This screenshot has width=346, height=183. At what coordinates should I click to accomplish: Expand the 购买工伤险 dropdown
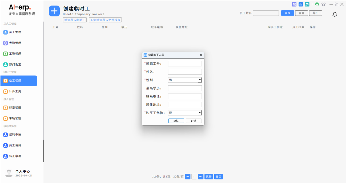click(x=200, y=113)
